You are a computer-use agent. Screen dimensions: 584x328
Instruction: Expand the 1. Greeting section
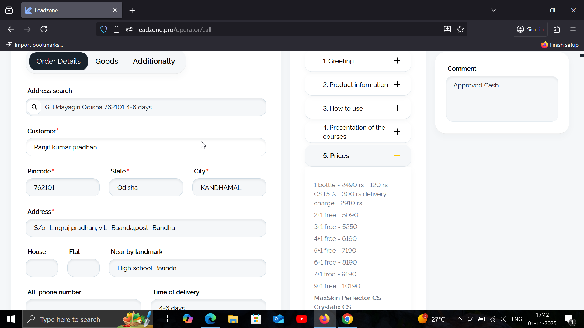coord(397,61)
